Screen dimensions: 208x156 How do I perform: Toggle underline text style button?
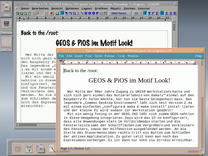tap(157, 13)
